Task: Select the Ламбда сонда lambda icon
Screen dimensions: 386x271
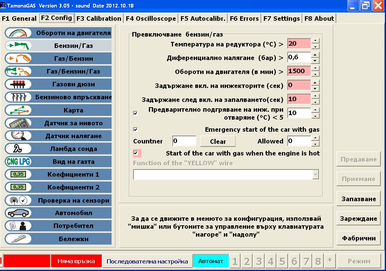Action: [x=18, y=149]
